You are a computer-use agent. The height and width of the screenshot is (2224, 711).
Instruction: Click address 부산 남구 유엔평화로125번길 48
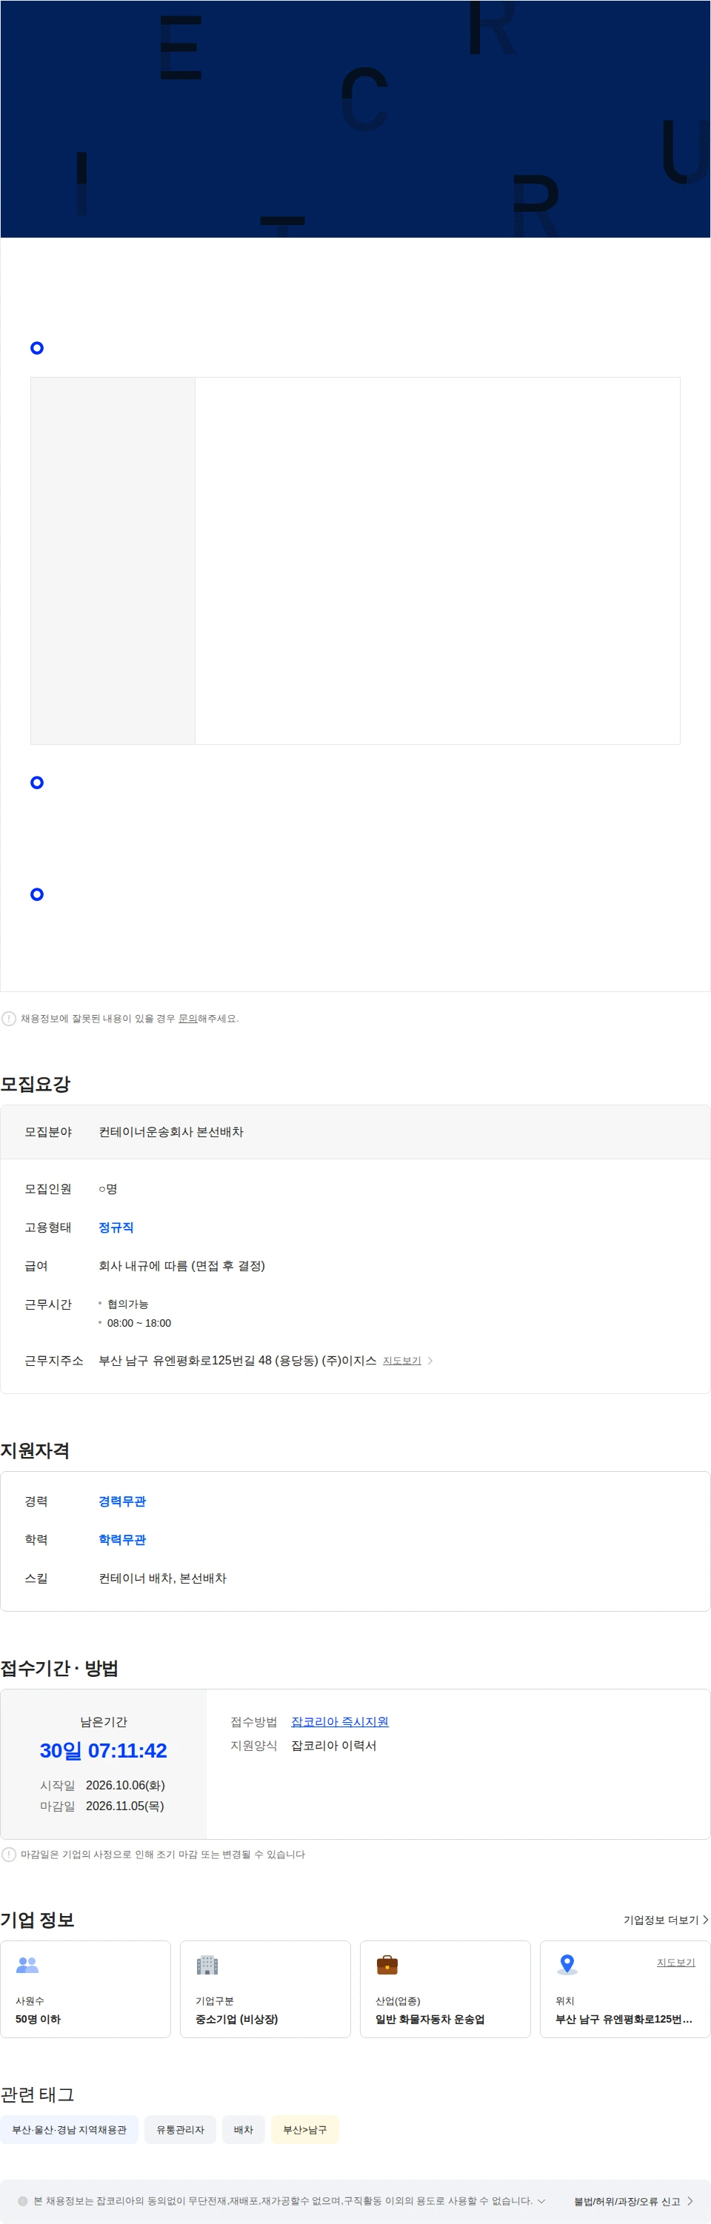pos(238,1361)
